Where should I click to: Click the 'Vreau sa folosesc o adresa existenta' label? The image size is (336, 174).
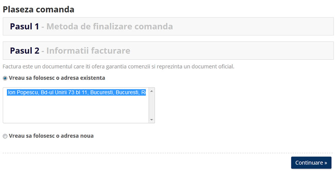pos(57,78)
